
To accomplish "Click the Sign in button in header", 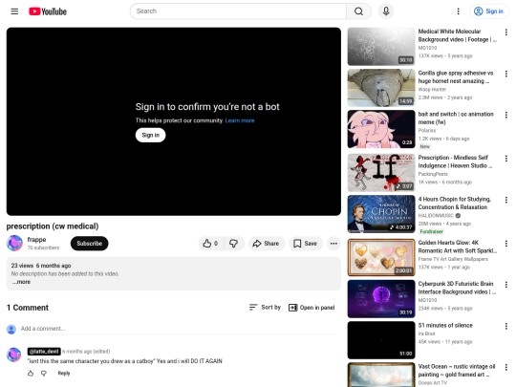I will [x=488, y=11].
